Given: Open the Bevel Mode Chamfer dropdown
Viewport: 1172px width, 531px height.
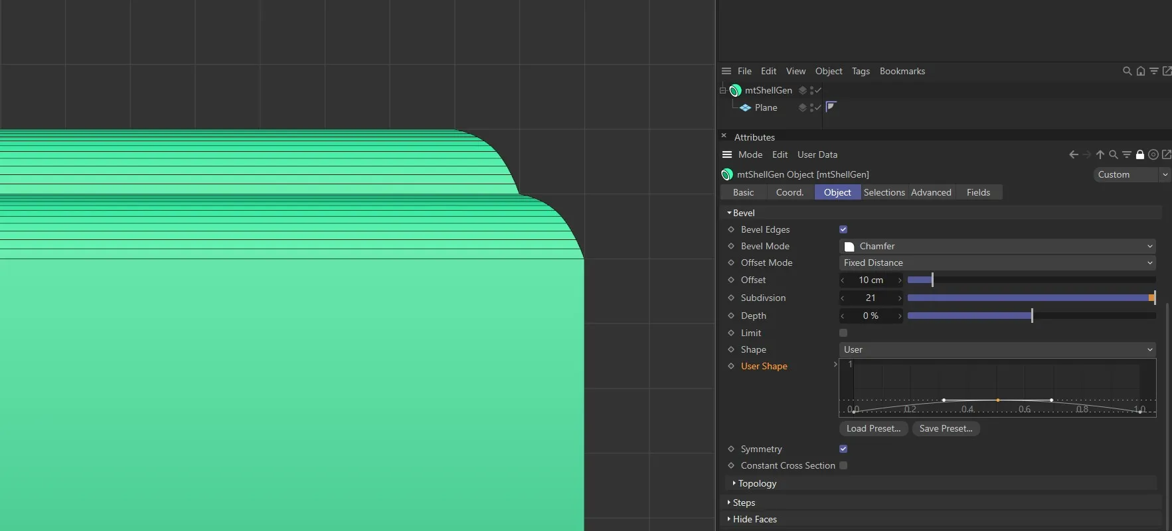Looking at the screenshot, I should [x=997, y=246].
